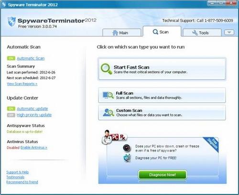Click the High priority update link
This screenshot has width=239, height=195.
point(34,115)
